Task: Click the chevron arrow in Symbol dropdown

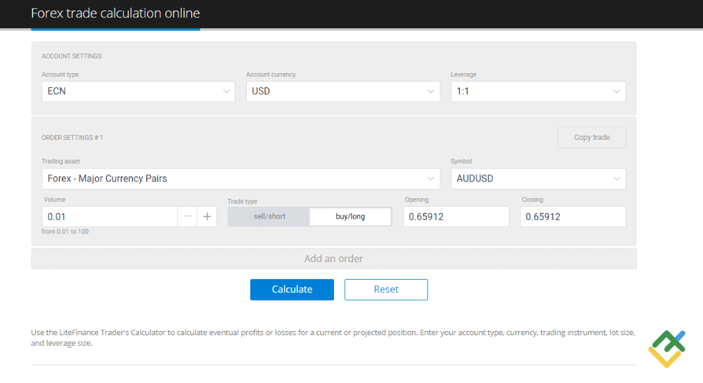Action: coord(617,178)
